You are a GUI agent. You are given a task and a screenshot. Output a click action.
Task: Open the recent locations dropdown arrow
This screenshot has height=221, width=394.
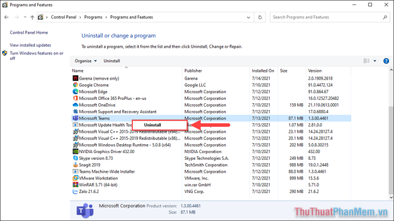pos(25,17)
